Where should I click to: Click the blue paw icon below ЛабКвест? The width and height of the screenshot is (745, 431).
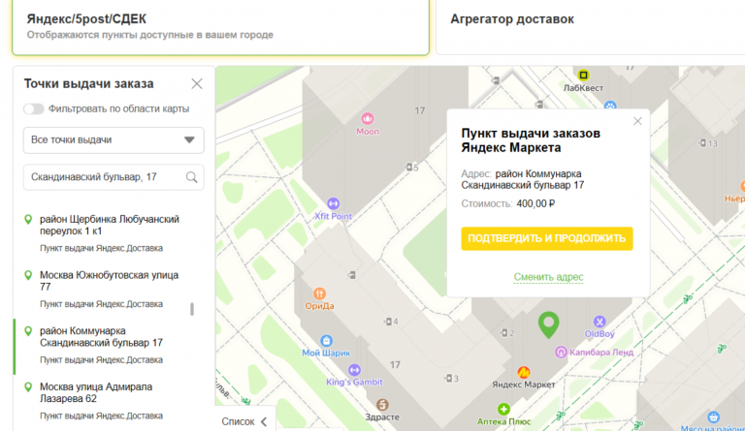point(610,106)
